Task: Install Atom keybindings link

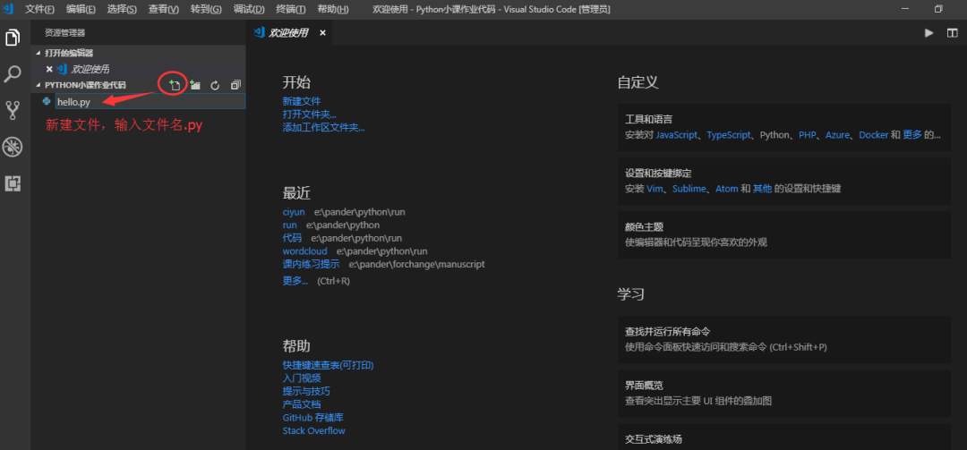Action: click(x=726, y=189)
